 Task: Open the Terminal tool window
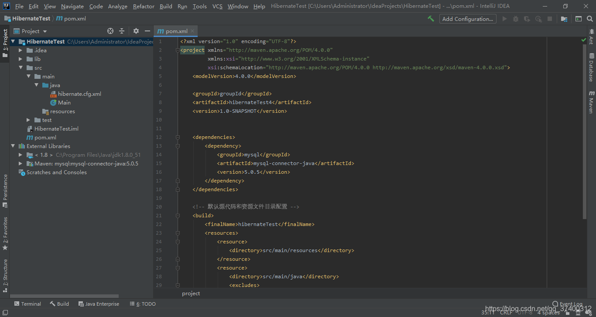point(27,304)
